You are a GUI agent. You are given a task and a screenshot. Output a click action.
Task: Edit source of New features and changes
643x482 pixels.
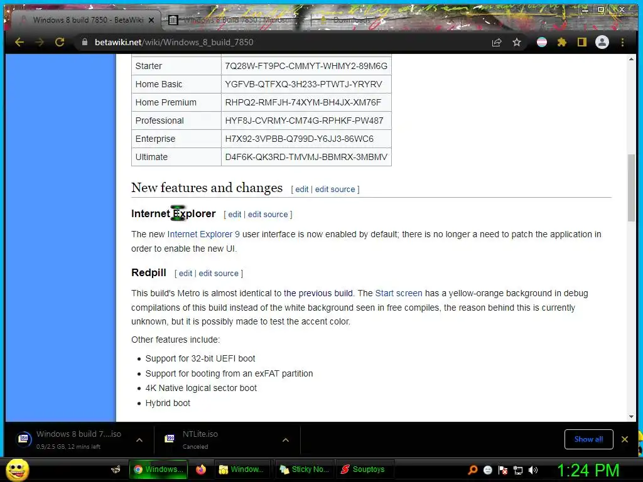pos(335,190)
